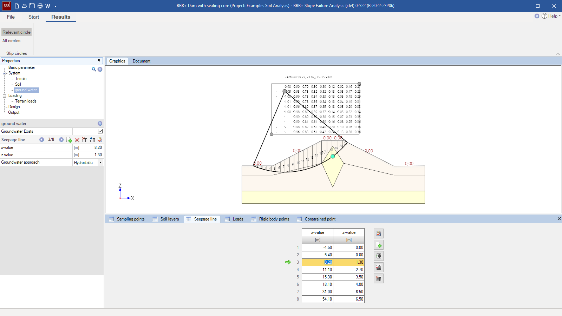Click the BBR+ application logo icon

coord(7,6)
